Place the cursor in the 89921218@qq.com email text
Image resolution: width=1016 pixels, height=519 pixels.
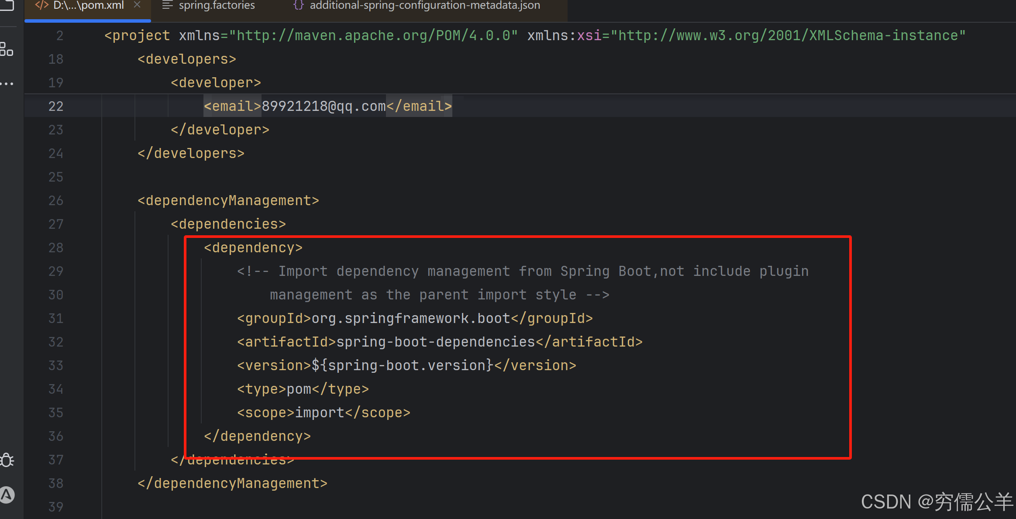[x=324, y=106]
